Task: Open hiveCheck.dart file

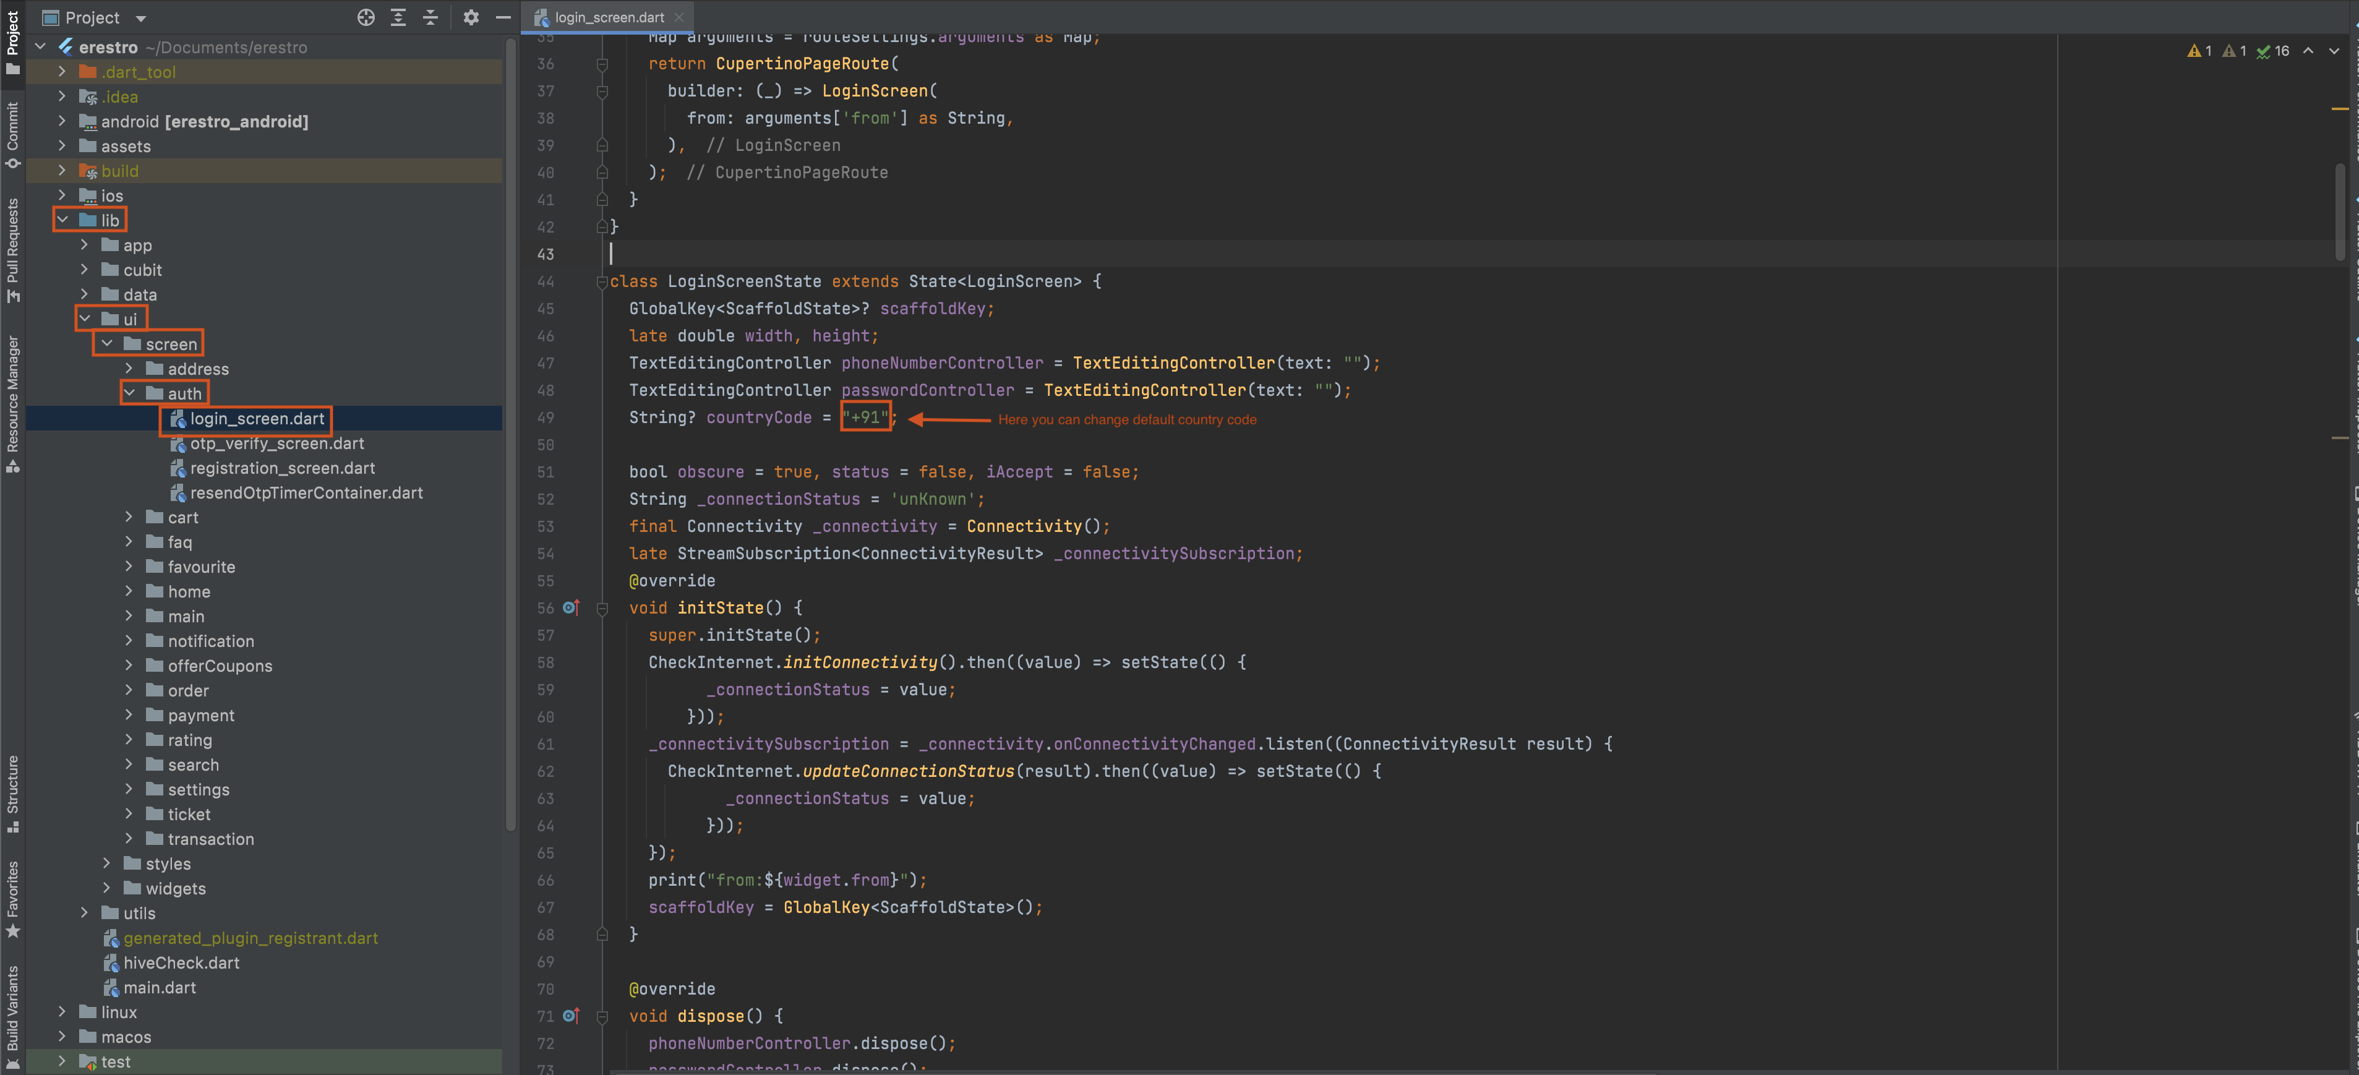Action: pos(181,962)
